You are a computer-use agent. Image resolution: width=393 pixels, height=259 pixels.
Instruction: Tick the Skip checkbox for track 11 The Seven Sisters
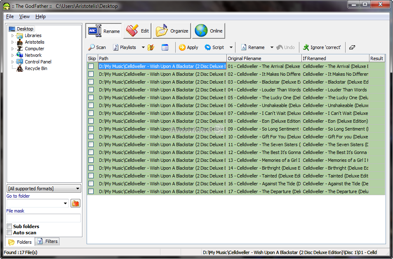(x=91, y=145)
